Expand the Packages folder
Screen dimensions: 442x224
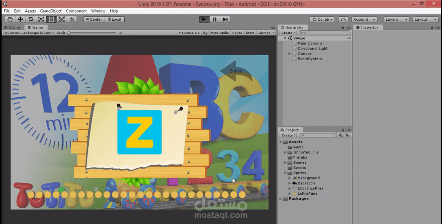(x=281, y=199)
